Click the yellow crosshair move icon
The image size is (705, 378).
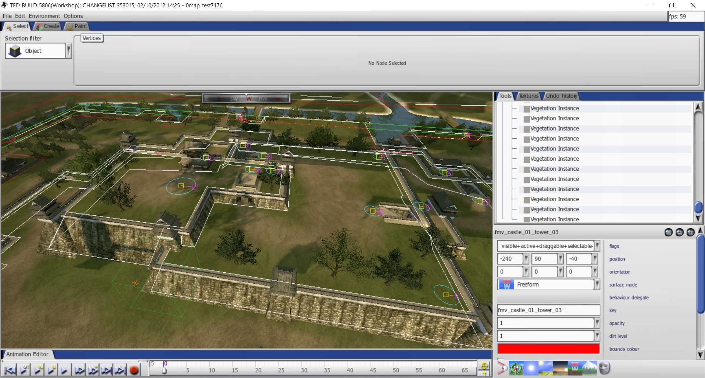point(484,368)
